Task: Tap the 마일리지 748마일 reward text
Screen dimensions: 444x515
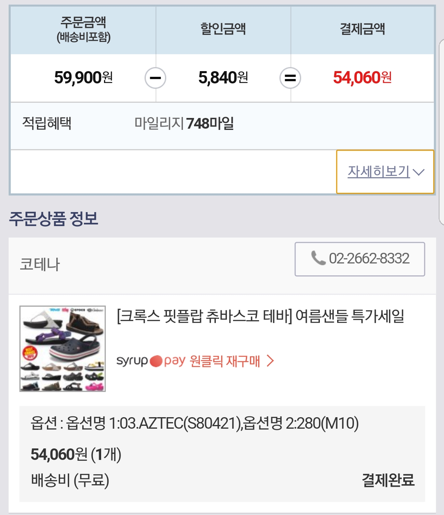Action: [x=184, y=123]
